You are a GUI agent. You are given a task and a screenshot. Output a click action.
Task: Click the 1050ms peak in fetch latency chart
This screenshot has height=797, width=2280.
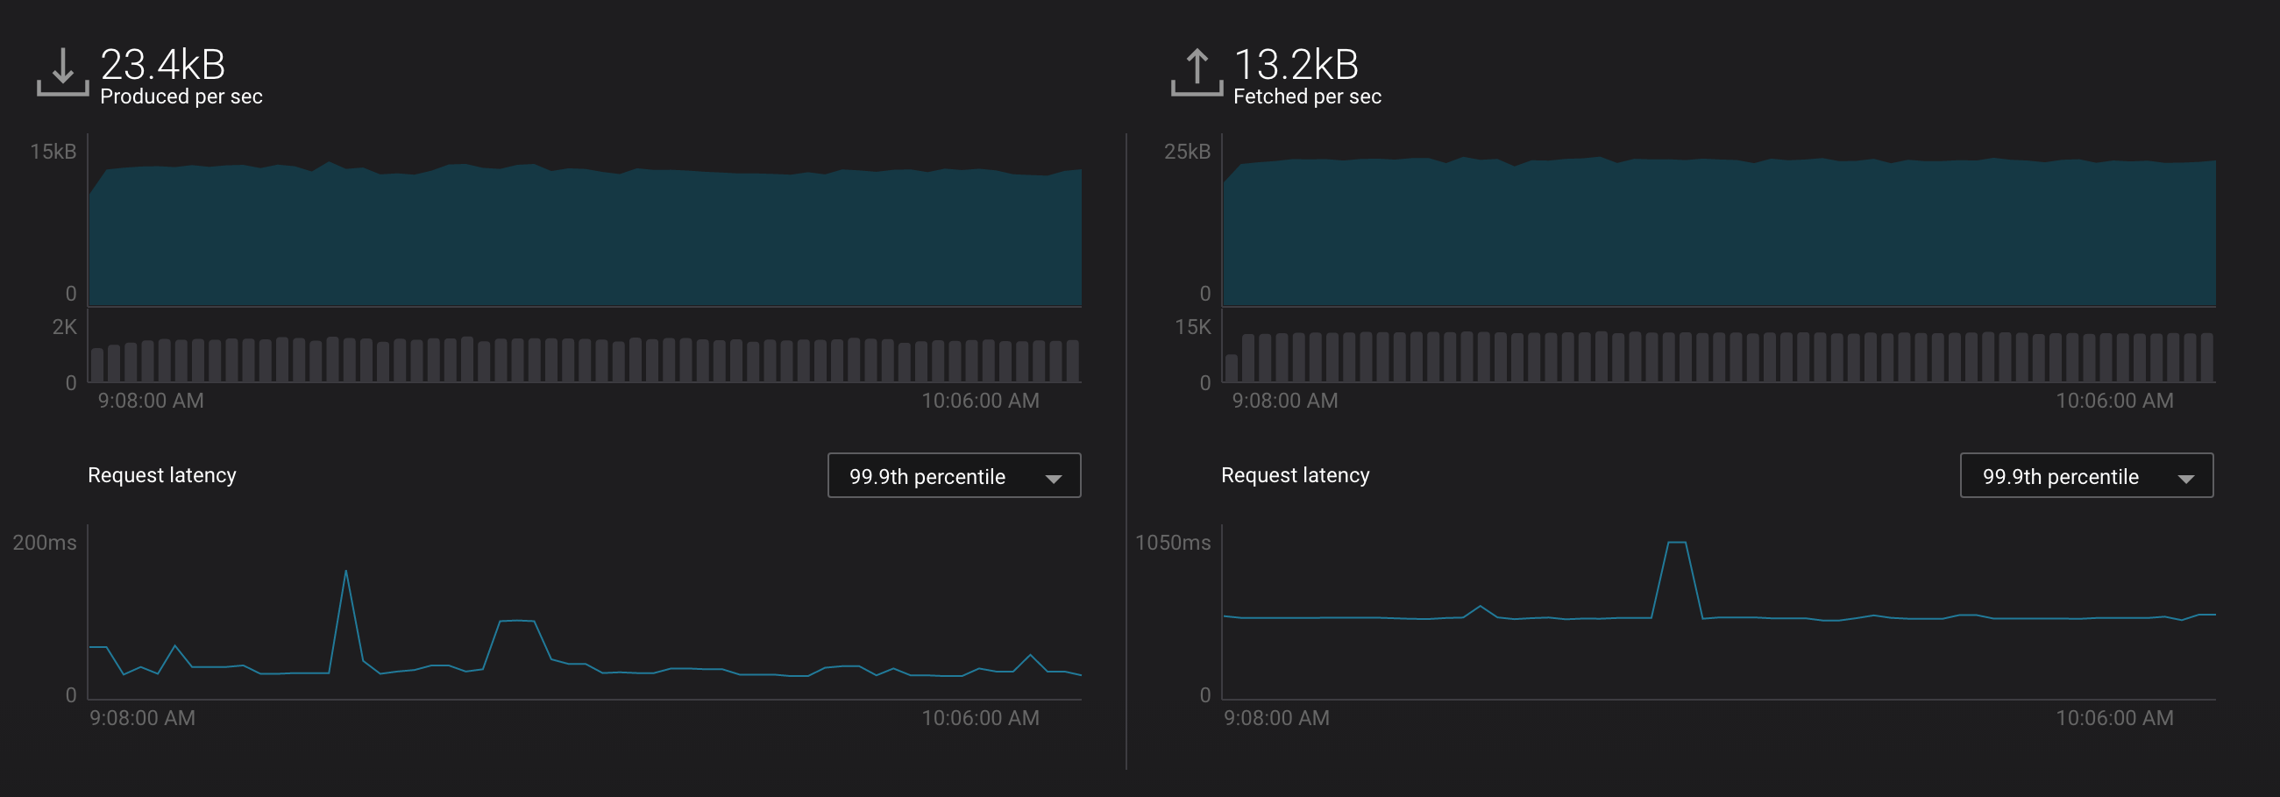click(x=1676, y=543)
